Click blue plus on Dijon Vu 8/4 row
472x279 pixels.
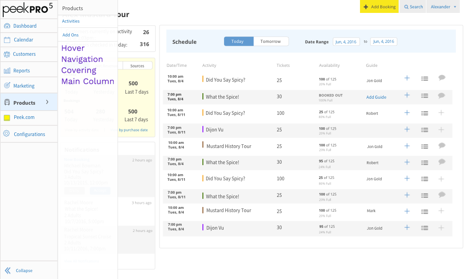point(407,227)
